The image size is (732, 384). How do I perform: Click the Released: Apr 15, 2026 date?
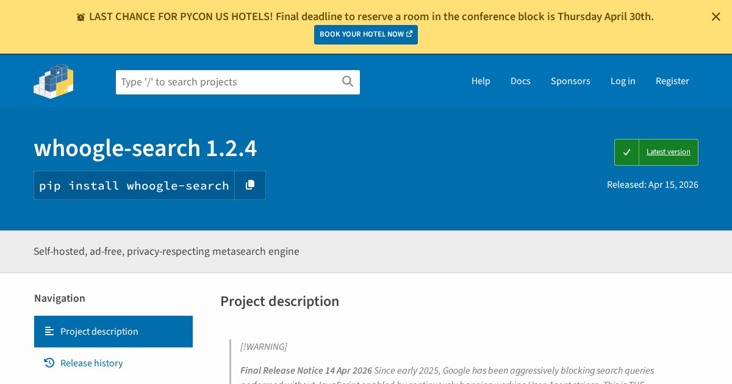tap(653, 185)
